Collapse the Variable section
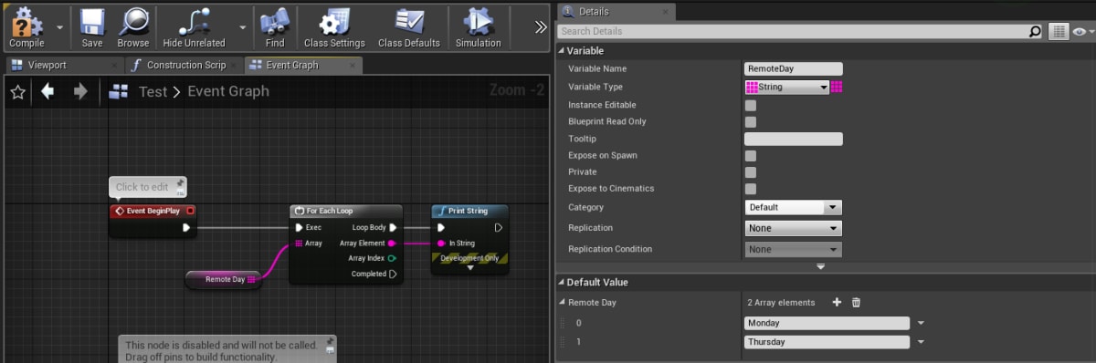This screenshot has height=363, width=1096. pos(561,51)
